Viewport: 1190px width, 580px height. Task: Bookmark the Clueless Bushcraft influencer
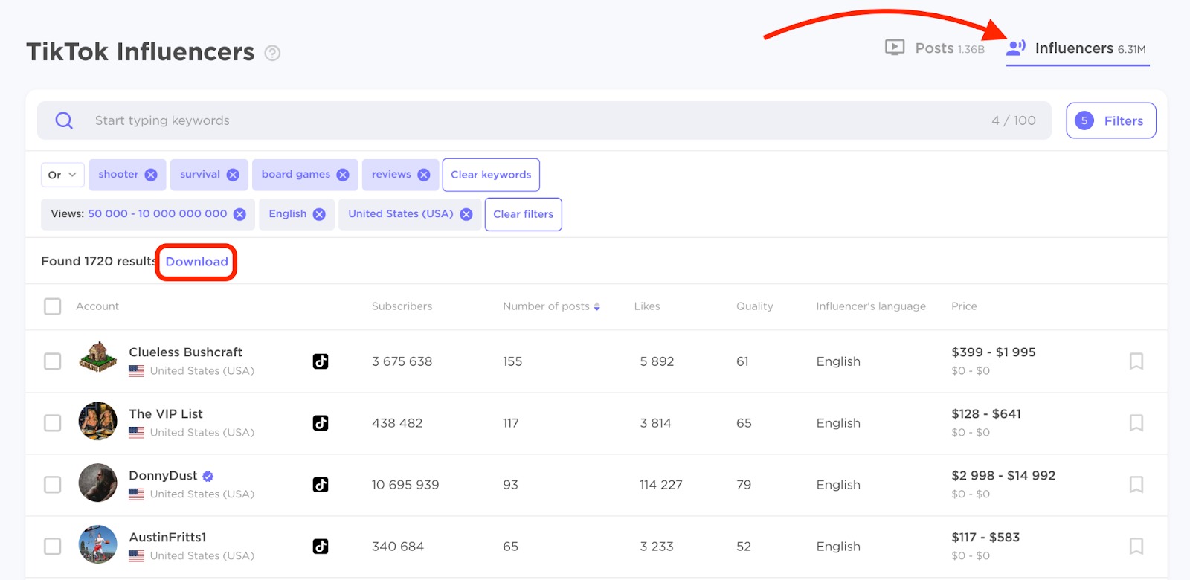(x=1136, y=361)
